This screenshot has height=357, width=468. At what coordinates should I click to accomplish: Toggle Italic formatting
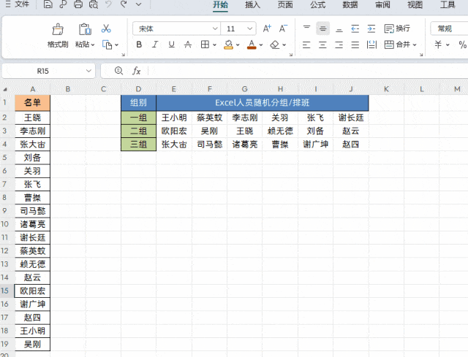(x=154, y=45)
